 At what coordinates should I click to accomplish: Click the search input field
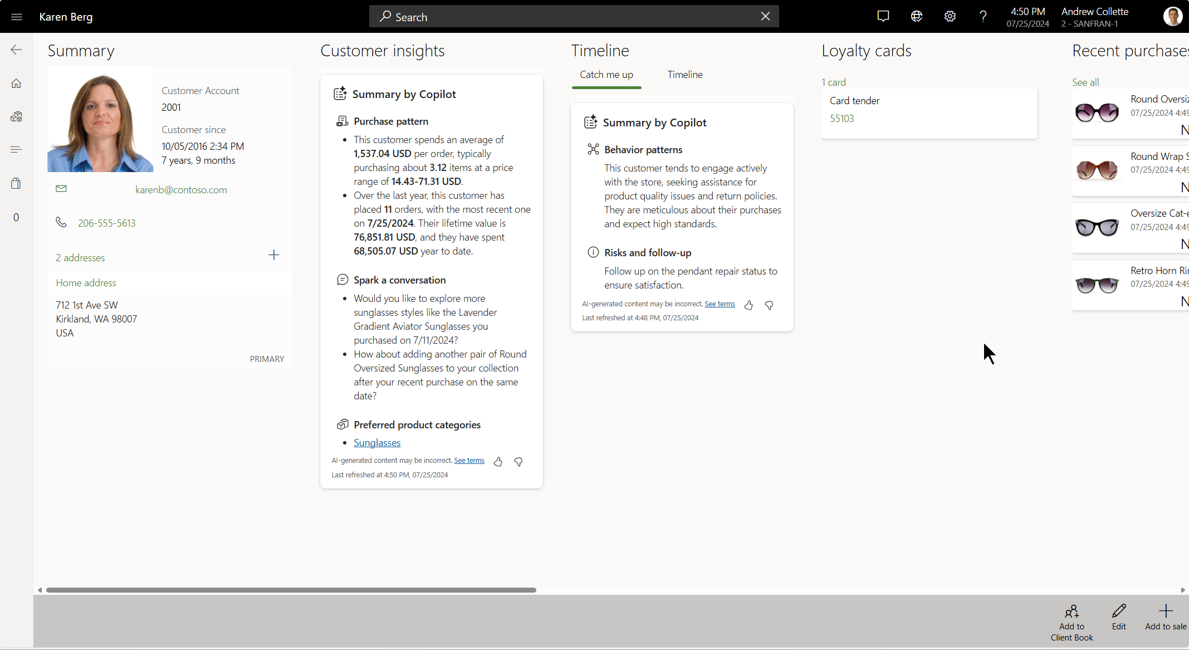click(572, 16)
